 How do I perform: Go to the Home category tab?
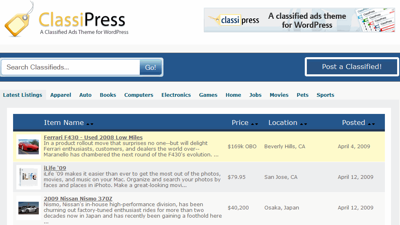tap(233, 95)
